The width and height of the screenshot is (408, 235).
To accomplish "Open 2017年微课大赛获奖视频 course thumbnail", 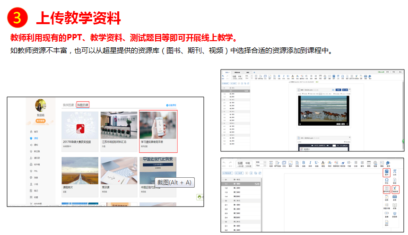I will pos(80,125).
